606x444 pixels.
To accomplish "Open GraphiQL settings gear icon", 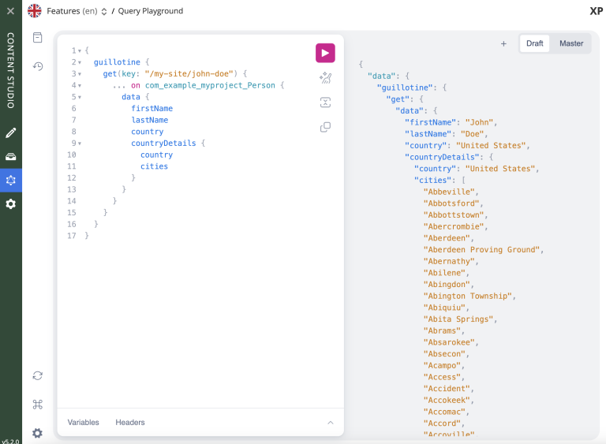I will click(x=37, y=433).
